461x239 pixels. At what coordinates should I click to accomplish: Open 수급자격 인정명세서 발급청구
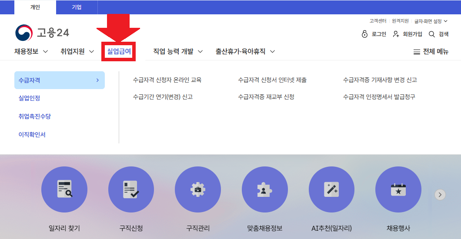379,97
